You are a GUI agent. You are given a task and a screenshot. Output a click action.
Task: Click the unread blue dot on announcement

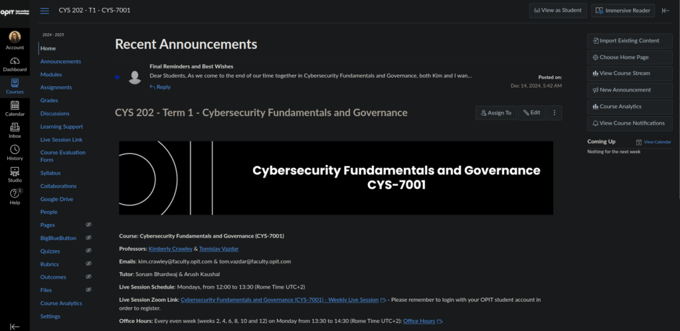point(117,77)
